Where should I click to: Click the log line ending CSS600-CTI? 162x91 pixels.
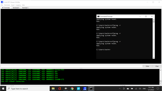click(32, 79)
